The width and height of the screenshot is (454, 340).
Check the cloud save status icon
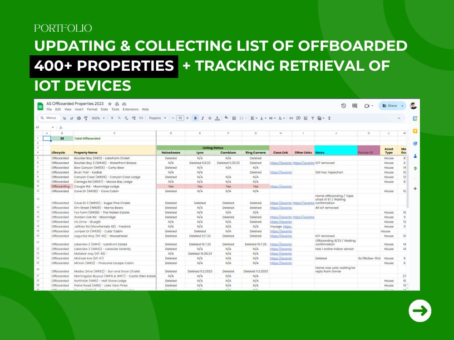tap(124, 104)
